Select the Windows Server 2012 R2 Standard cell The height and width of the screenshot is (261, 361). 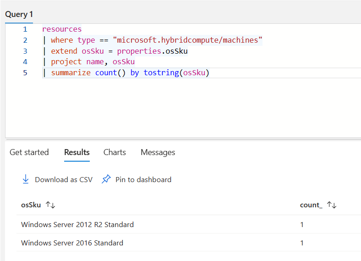(x=77, y=225)
